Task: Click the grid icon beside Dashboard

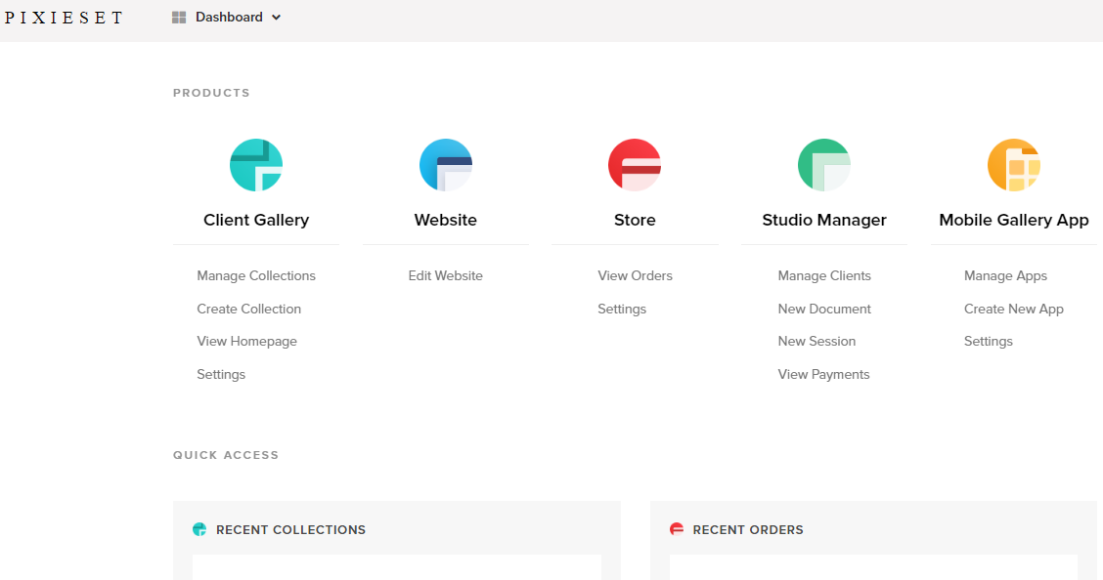Action: click(x=179, y=18)
